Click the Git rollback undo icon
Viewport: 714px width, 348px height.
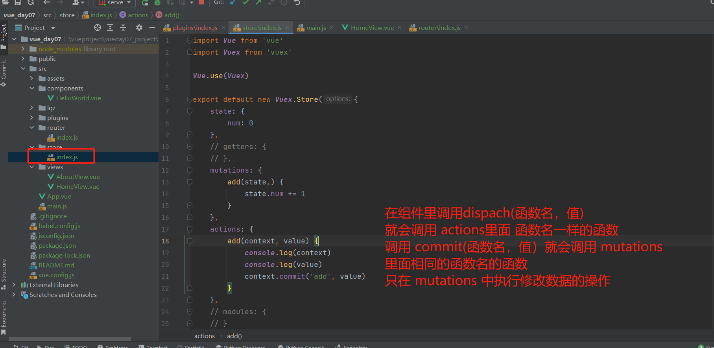point(297,2)
